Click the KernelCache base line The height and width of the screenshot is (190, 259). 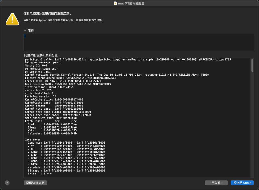[x=54, y=103]
